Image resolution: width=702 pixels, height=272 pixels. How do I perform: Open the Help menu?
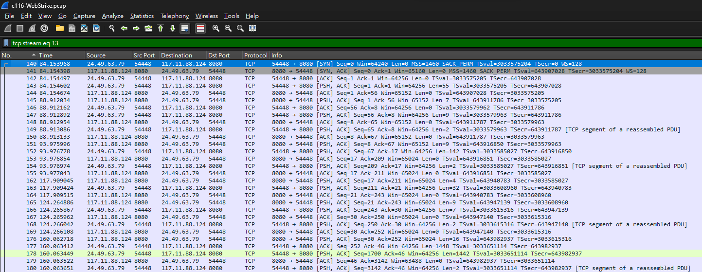click(252, 16)
